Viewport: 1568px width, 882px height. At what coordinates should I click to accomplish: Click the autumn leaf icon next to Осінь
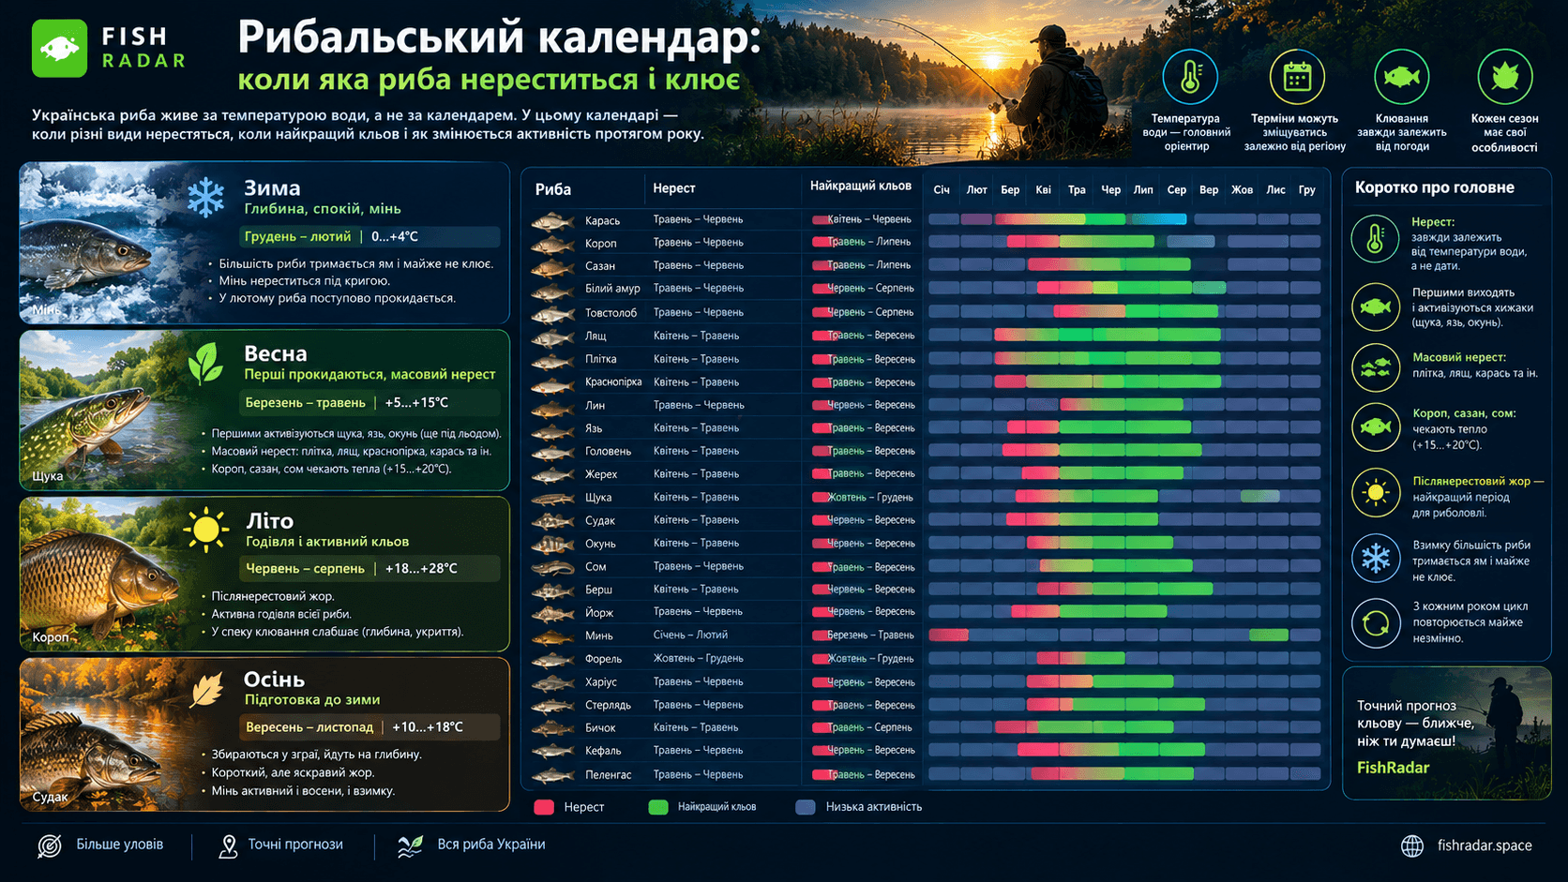pos(207,690)
